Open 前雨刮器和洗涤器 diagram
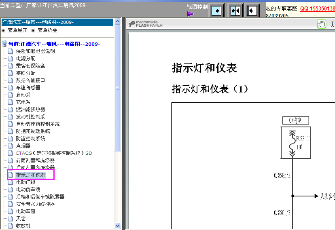The height and width of the screenshot is (230, 335). 35,160
